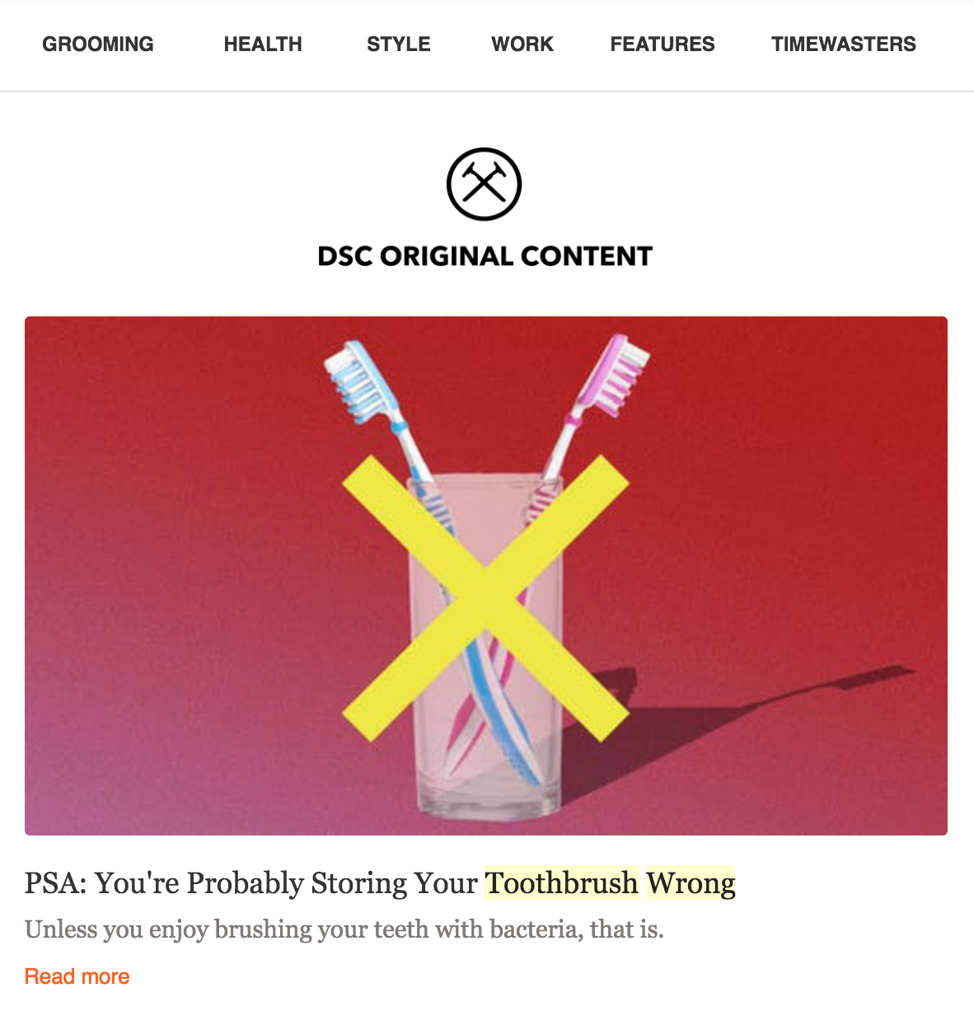974x1025 pixels.
Task: Click the crossed hammers logo icon
Action: coord(485,184)
